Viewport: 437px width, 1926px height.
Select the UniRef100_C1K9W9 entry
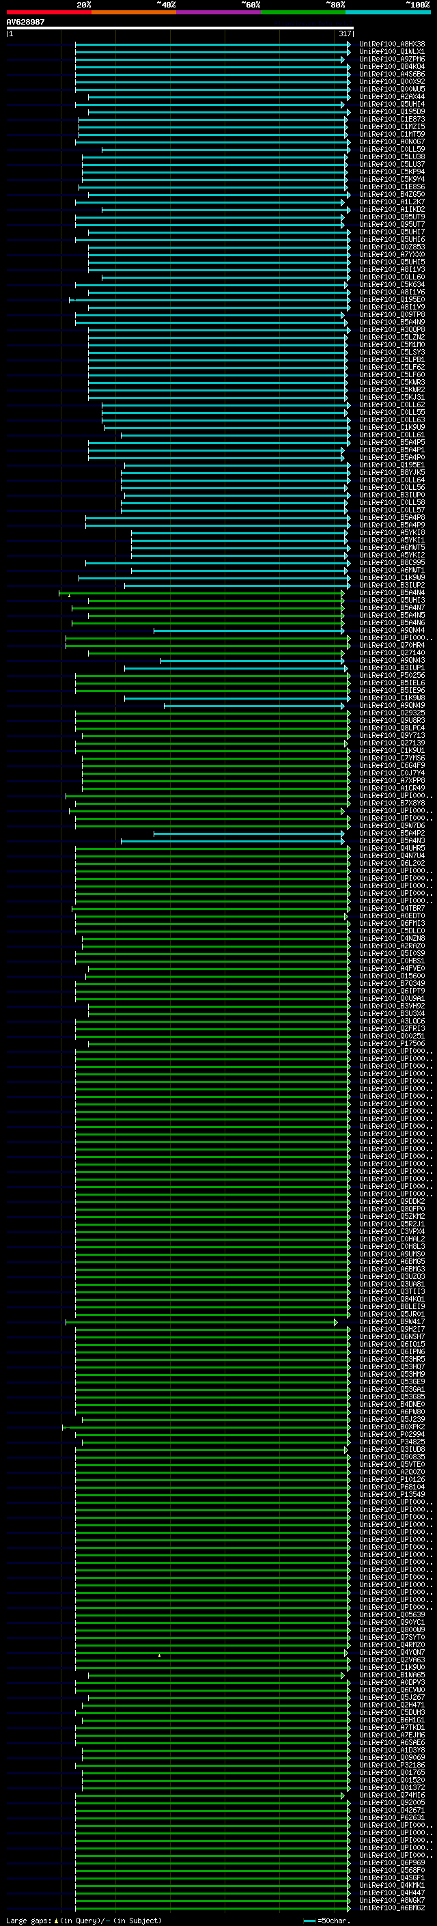tap(392, 578)
